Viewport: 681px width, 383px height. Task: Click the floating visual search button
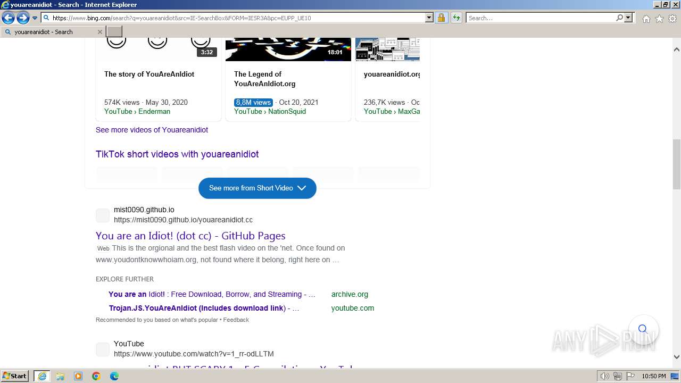pyautogui.click(x=642, y=329)
